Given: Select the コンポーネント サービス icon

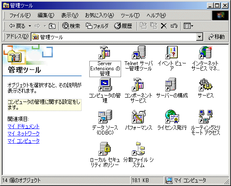Looking at the screenshot, I should pos(138,85).
